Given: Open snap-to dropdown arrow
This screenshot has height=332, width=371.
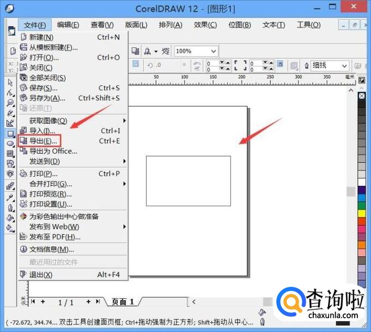Looking at the screenshot, I should pos(156,51).
